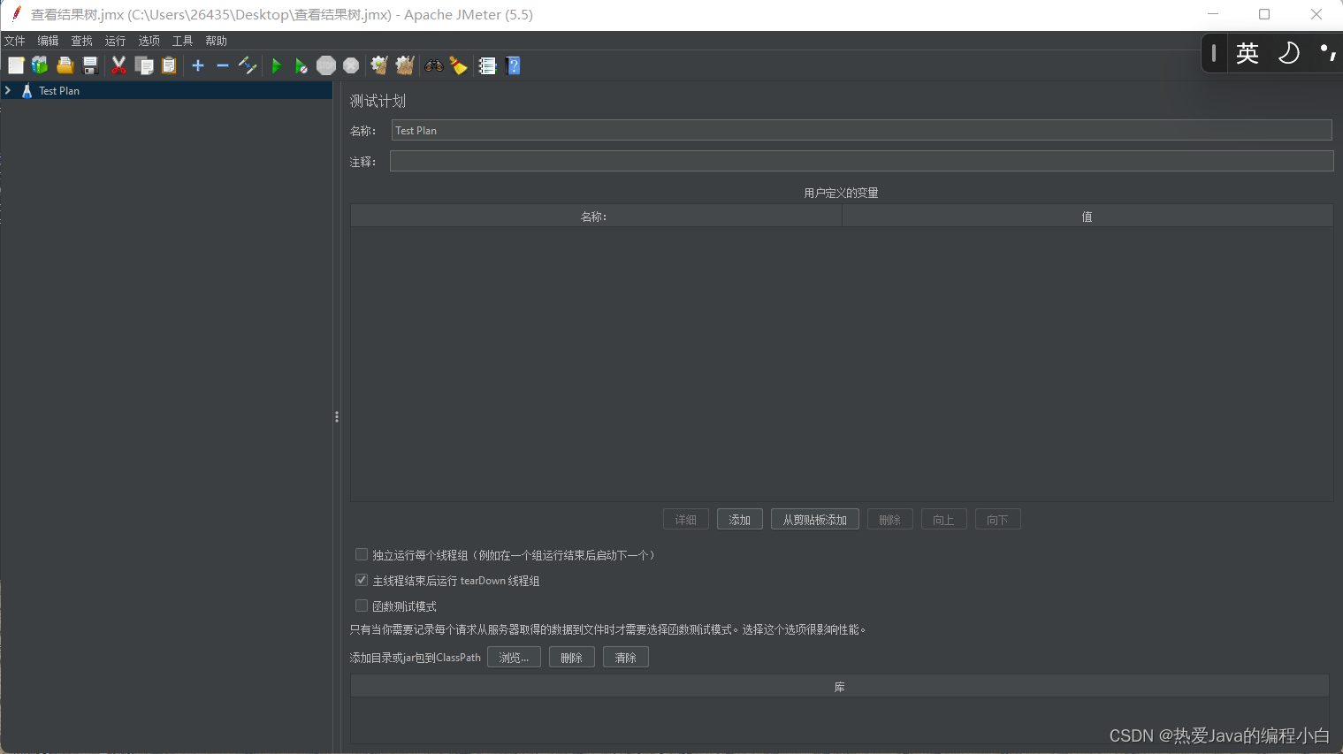Open Search with the binoculars icon
The width and height of the screenshot is (1343, 754).
click(433, 65)
